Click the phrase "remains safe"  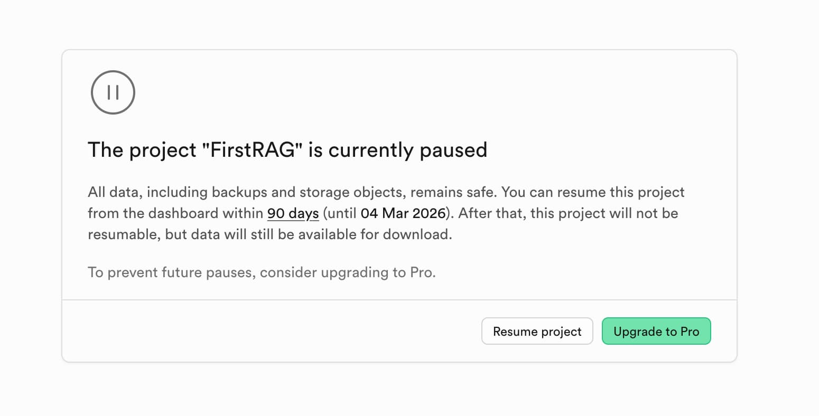coord(454,192)
